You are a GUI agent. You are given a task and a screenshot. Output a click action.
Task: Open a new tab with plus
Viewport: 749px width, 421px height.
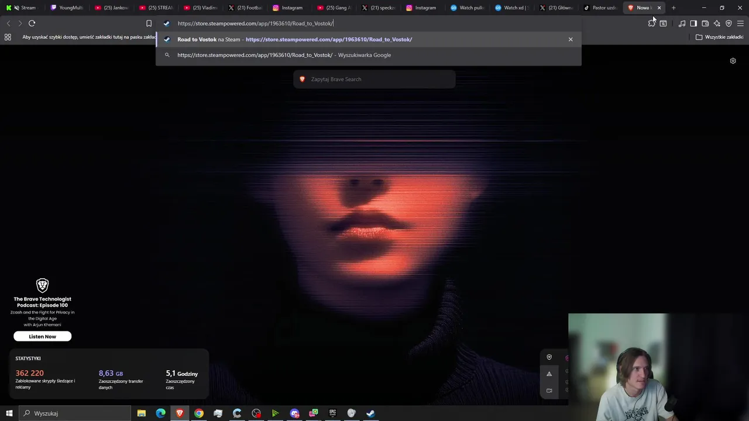[674, 8]
